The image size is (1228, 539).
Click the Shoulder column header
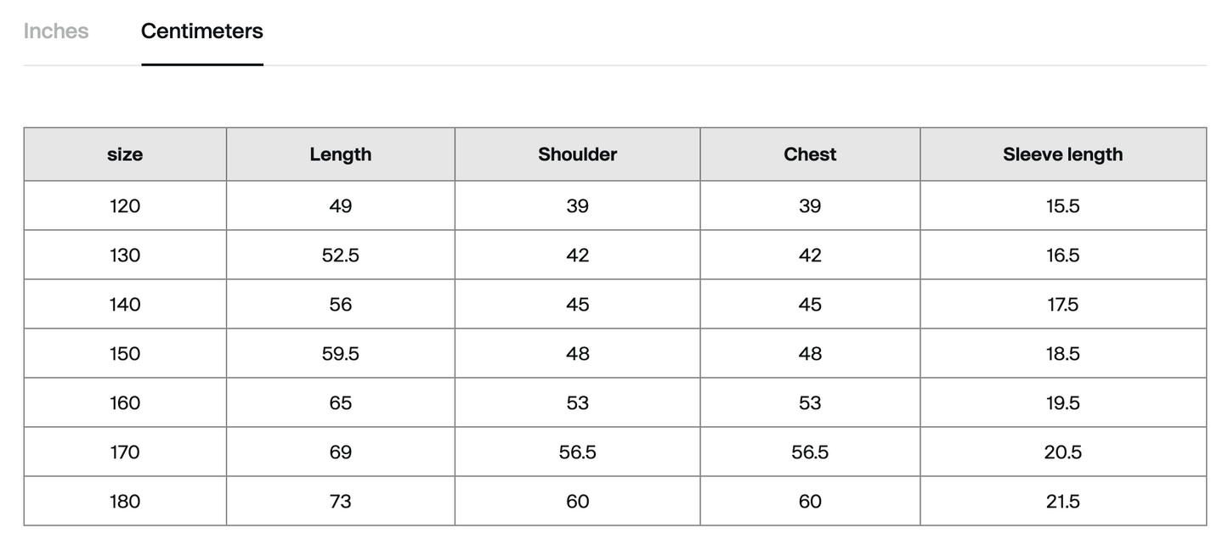(x=578, y=154)
